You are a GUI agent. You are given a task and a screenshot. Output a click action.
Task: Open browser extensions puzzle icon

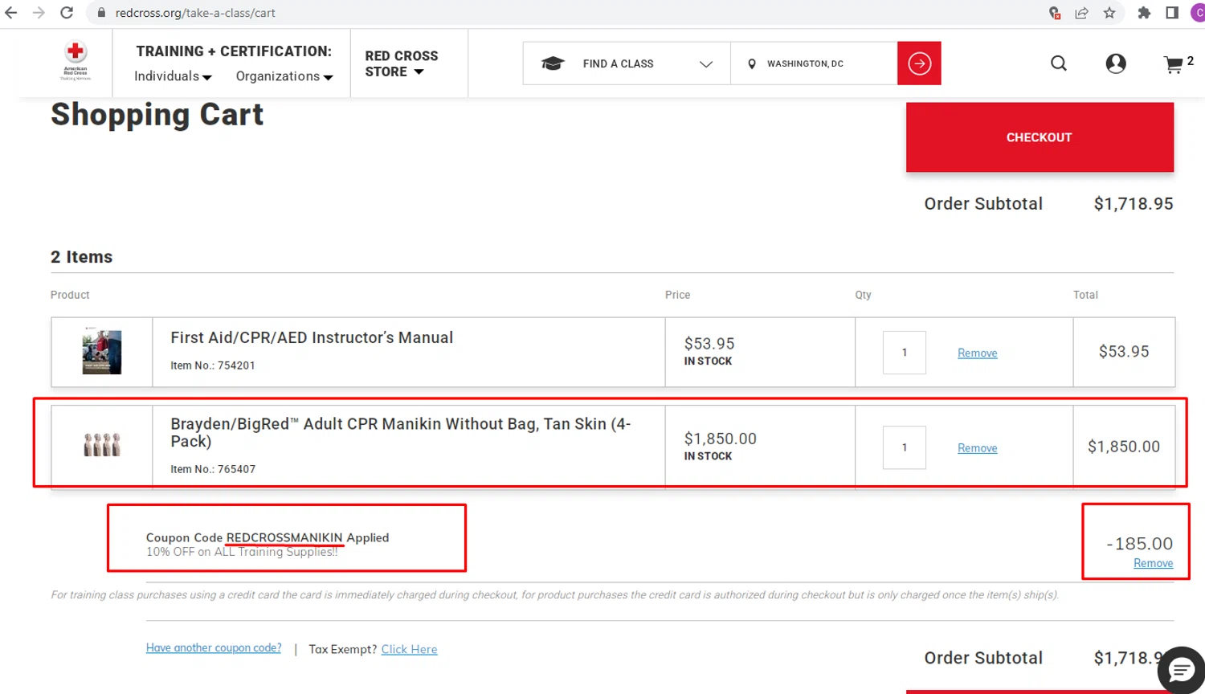[x=1144, y=13]
